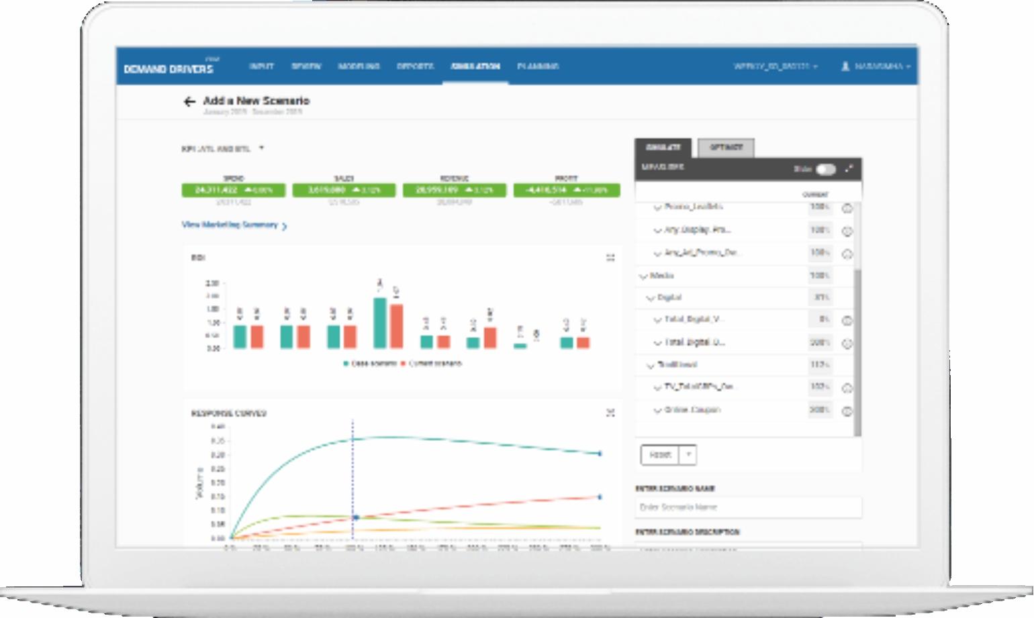Click the circular icon beside TV_Total row
Image resolution: width=1034 pixels, height=618 pixels.
[847, 388]
